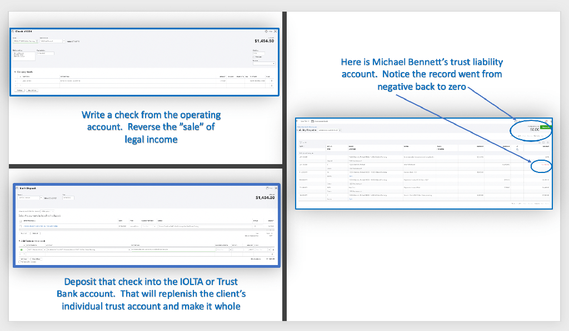Open help in the Check window
569x331 pixels.
click(x=268, y=32)
